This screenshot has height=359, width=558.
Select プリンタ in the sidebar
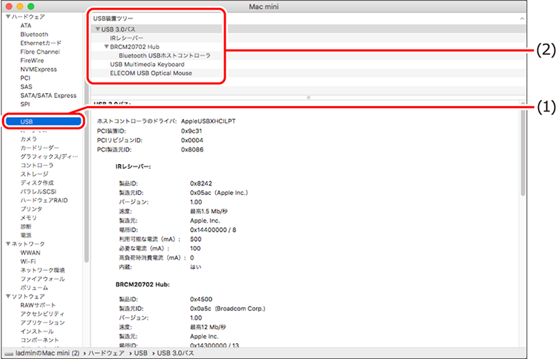coord(31,209)
